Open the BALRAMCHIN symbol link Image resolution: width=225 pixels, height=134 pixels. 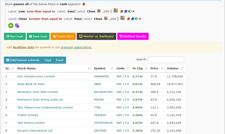click(103, 92)
